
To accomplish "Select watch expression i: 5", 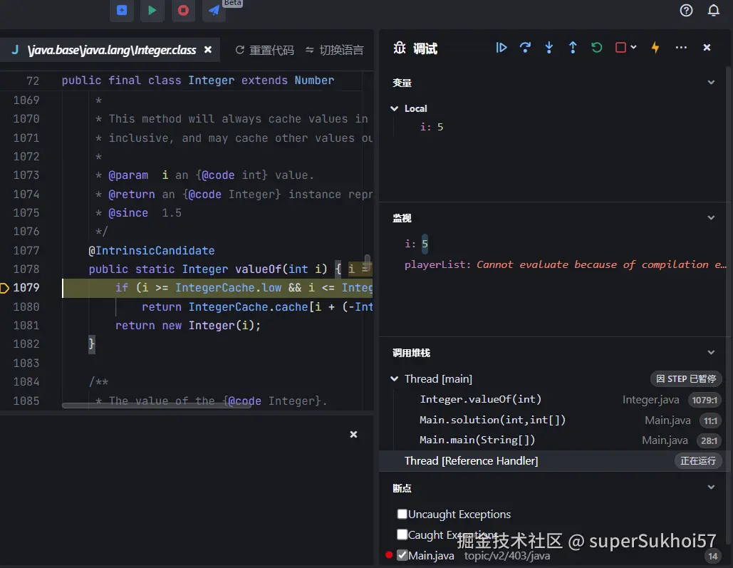I will (416, 243).
